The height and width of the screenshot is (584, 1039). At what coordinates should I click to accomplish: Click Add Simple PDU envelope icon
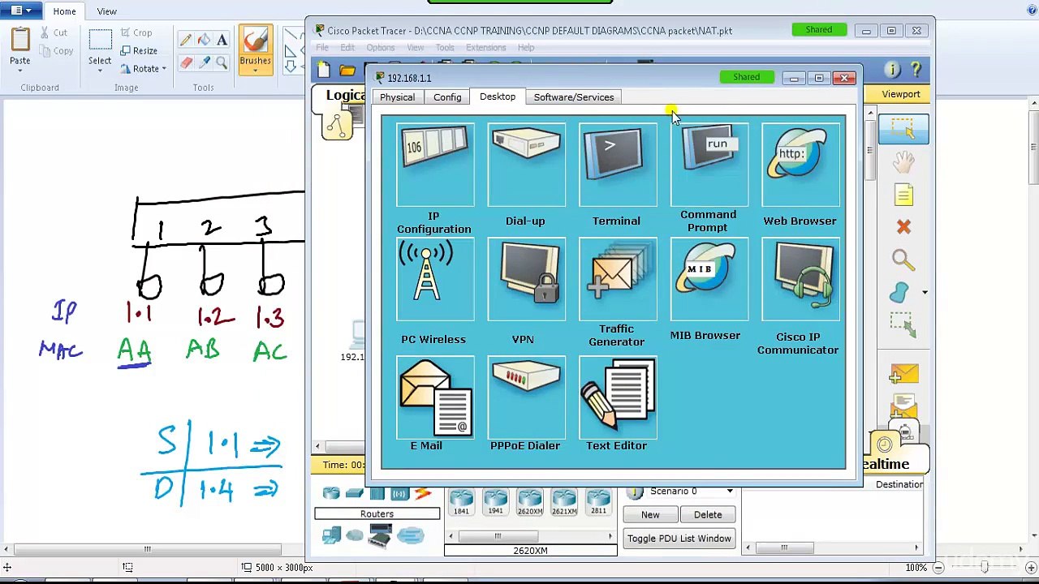coord(903,374)
